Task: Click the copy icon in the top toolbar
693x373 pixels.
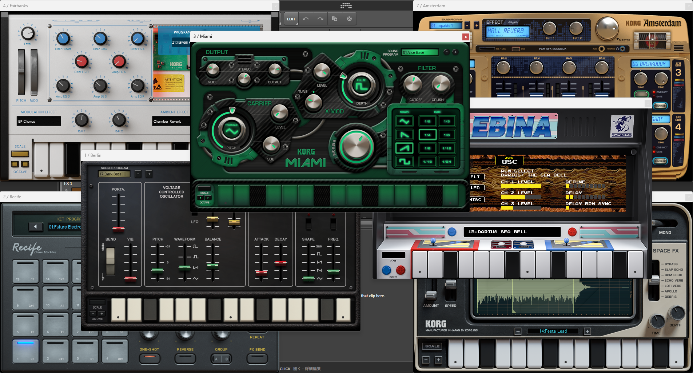Action: point(335,19)
